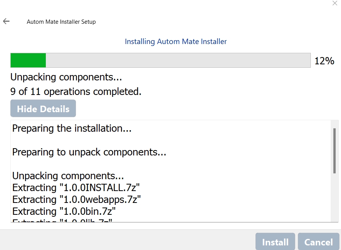Click the back arrow icon

[6, 21]
